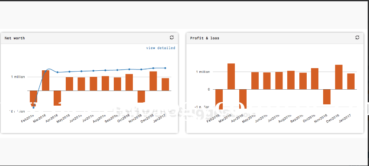Click Dec2016 data point on net worth line
The width and height of the screenshot is (369, 166).
(x=153, y=68)
